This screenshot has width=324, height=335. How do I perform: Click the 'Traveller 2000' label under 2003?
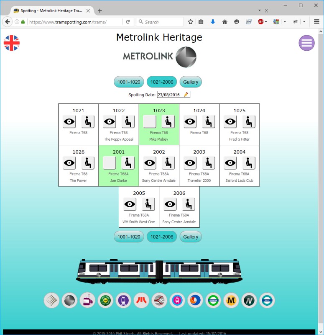click(199, 180)
